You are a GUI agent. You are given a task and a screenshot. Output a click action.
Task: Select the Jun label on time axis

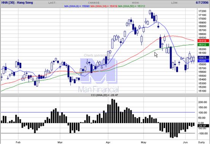point(185,142)
